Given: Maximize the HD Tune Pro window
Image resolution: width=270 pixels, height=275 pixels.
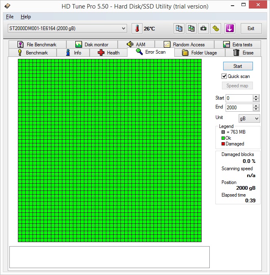Looking at the screenshot, I should pyautogui.click(x=244, y=5).
